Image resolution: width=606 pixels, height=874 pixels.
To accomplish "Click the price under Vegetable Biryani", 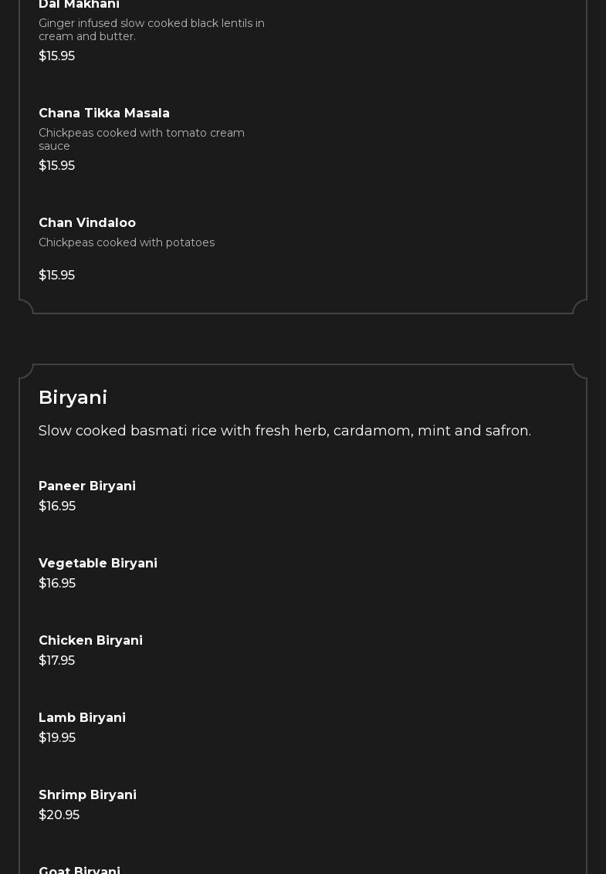I will tap(57, 584).
